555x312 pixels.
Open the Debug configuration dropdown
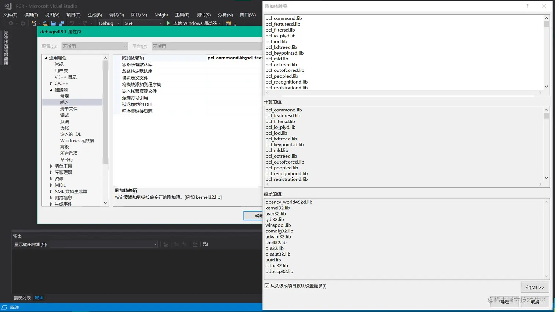pos(109,23)
